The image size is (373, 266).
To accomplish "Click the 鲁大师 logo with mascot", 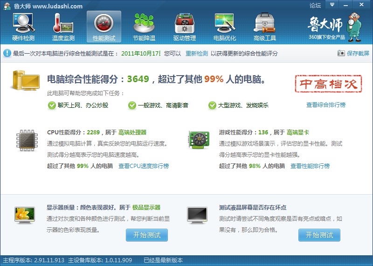I will click(335, 27).
